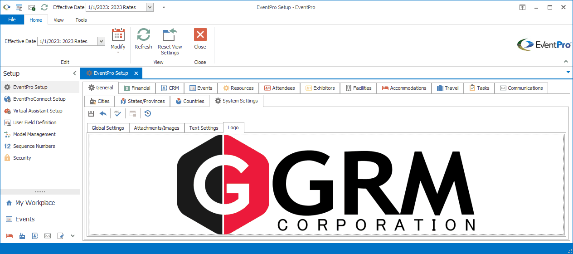
Task: Click the Refresh button in ribbon
Action: pyautogui.click(x=143, y=39)
